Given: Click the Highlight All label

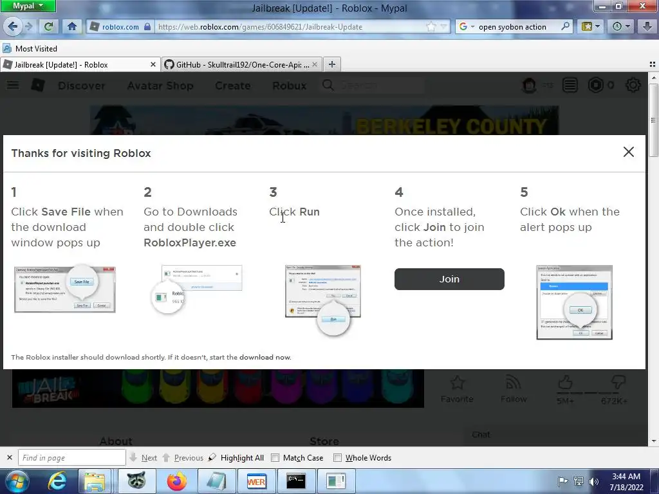Looking at the screenshot, I should [x=242, y=457].
